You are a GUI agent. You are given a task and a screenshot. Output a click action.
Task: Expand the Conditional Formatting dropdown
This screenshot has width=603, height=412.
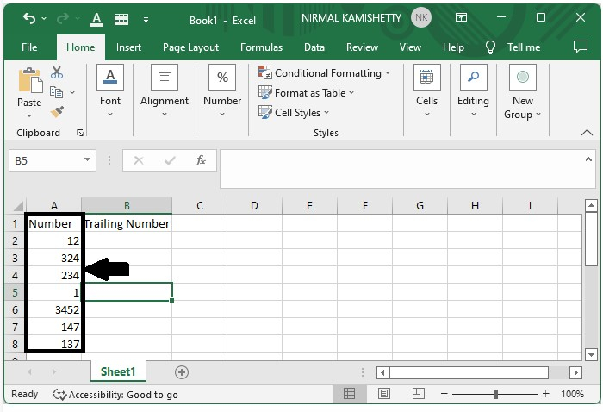click(388, 73)
